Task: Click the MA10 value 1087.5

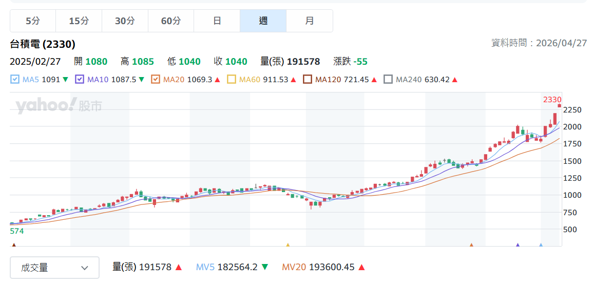Action: coord(123,80)
